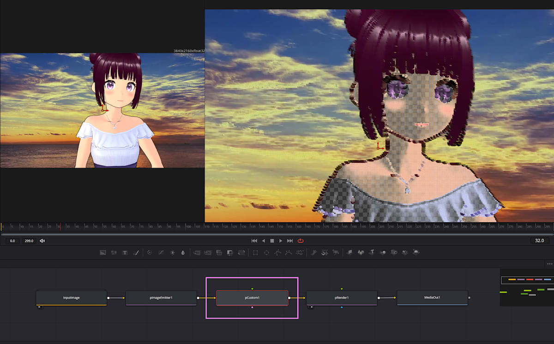Select the MediaOut1 node
The image size is (554, 344).
coord(432,298)
